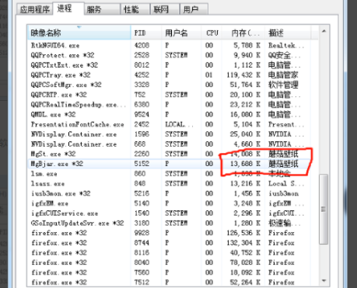Click memory value 132,304 K
The height and width of the screenshot is (288, 357).
coord(243,243)
